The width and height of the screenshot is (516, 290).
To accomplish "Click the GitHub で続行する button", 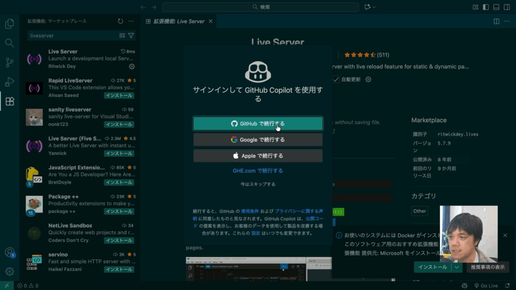I will [x=257, y=124].
